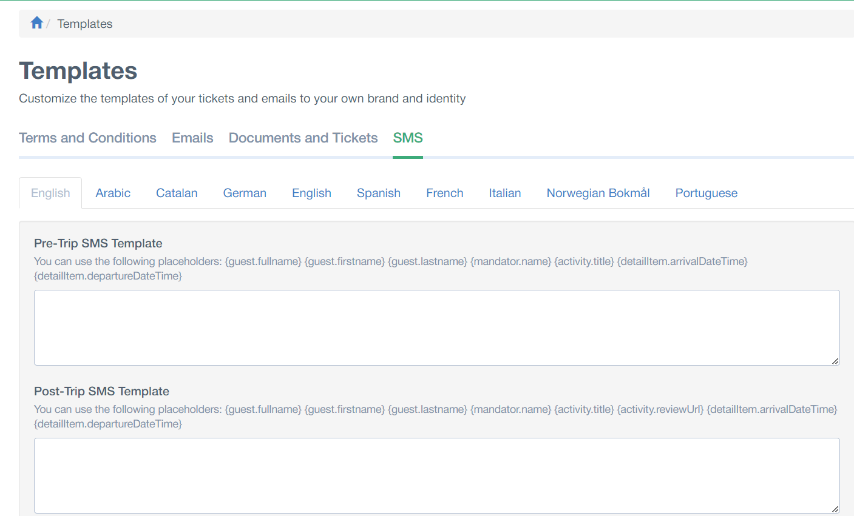Open the Terms and Conditions tab
Image resolution: width=854 pixels, height=516 pixels.
click(x=87, y=138)
